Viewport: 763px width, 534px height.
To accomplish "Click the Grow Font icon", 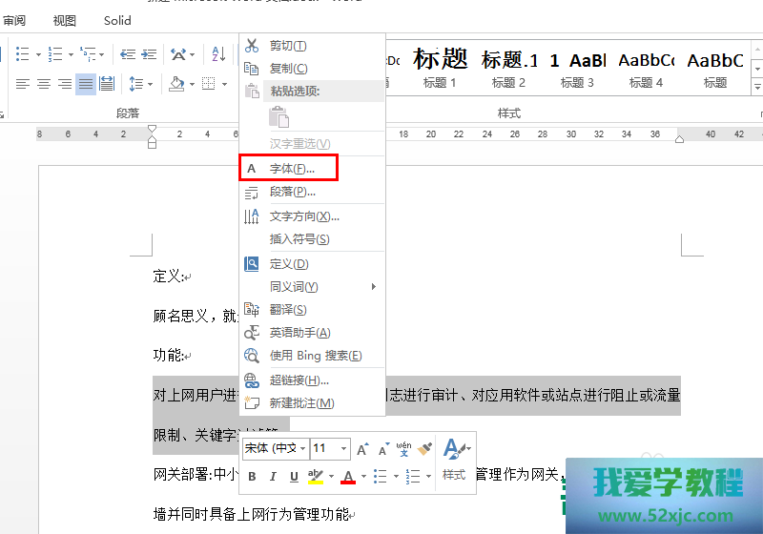I will [x=362, y=448].
